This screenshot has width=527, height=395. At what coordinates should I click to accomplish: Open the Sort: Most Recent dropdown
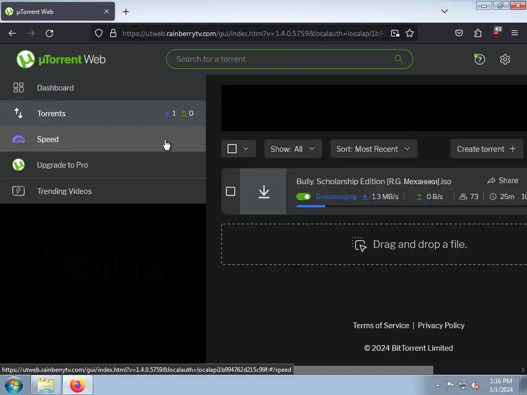[x=374, y=149]
